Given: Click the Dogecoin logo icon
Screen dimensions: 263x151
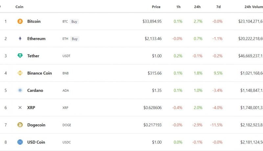Looking at the screenshot, I should [20, 125].
